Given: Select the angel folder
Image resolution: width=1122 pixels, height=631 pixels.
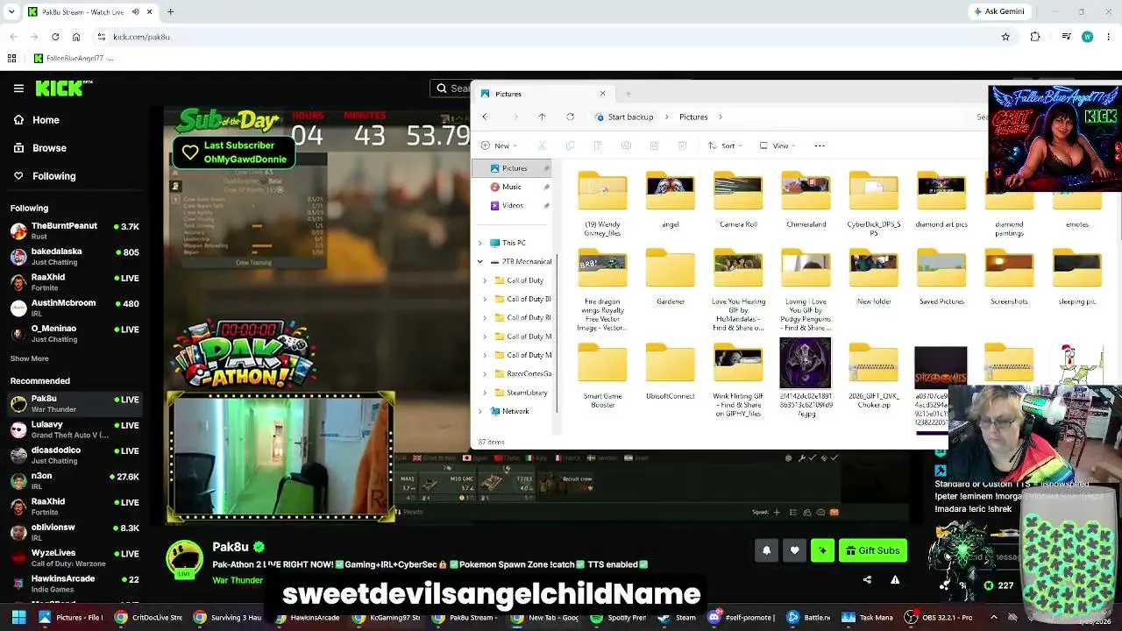Looking at the screenshot, I should pos(671,201).
